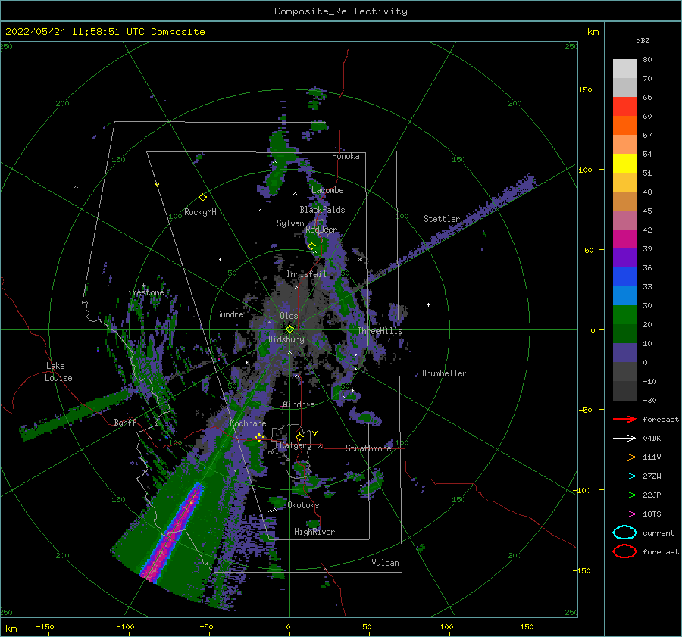This screenshot has width=682, height=637.
Task: Click the magenta 18TS arrow icon
Action: pyautogui.click(x=624, y=514)
